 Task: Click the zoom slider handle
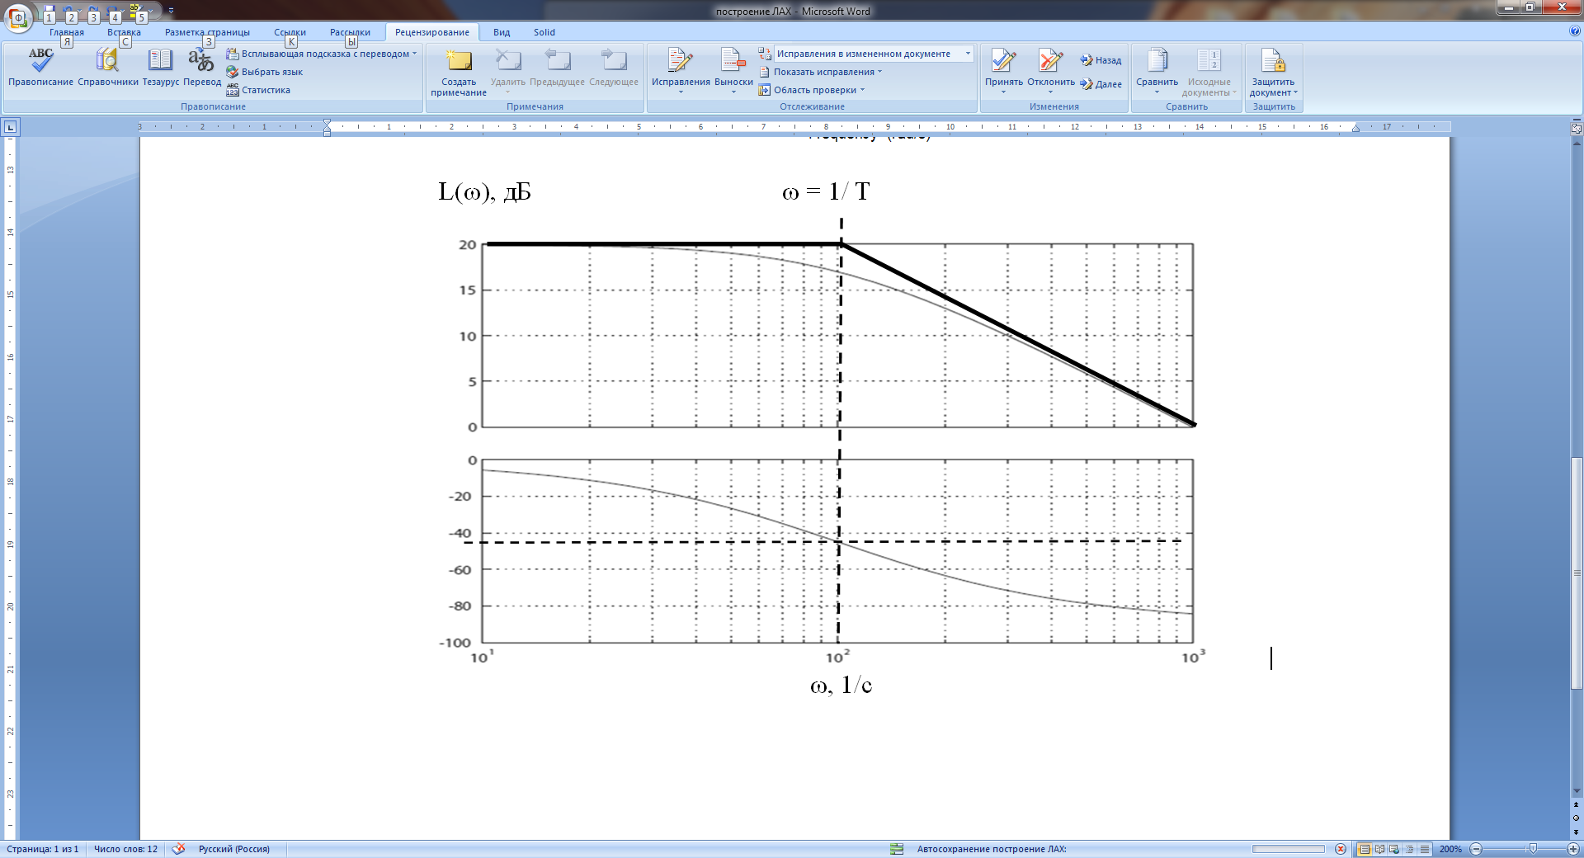click(x=1533, y=849)
